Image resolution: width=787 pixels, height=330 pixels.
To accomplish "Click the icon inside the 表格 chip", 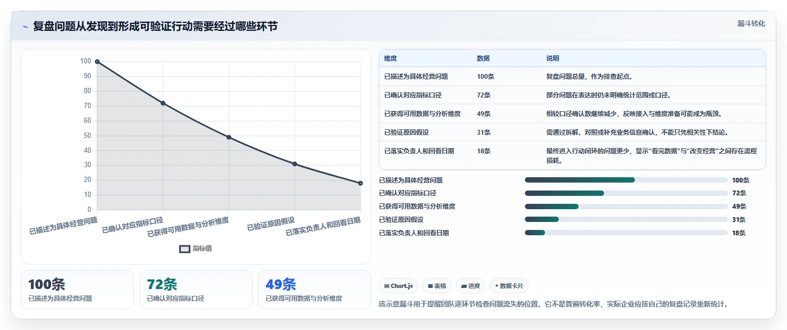I will click(x=430, y=286).
